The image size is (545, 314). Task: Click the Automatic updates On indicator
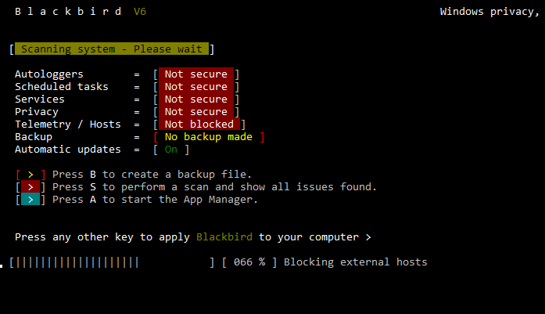coord(171,150)
